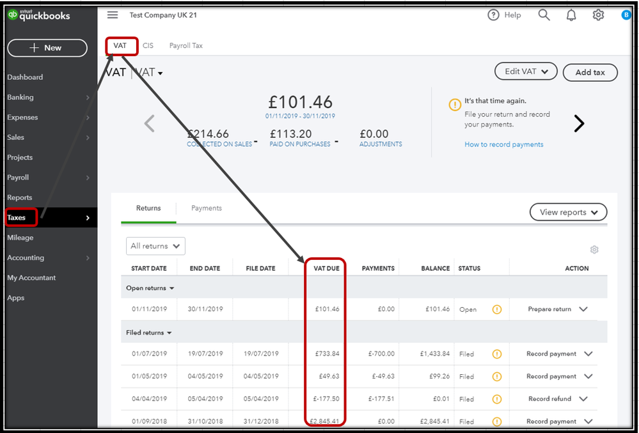Click the Test Company UK 21 name
The width and height of the screenshot is (639, 433).
163,15
